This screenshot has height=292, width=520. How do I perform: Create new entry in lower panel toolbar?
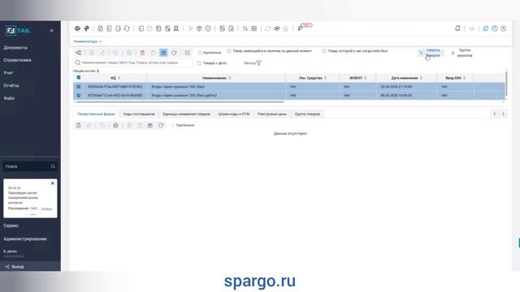pos(78,126)
